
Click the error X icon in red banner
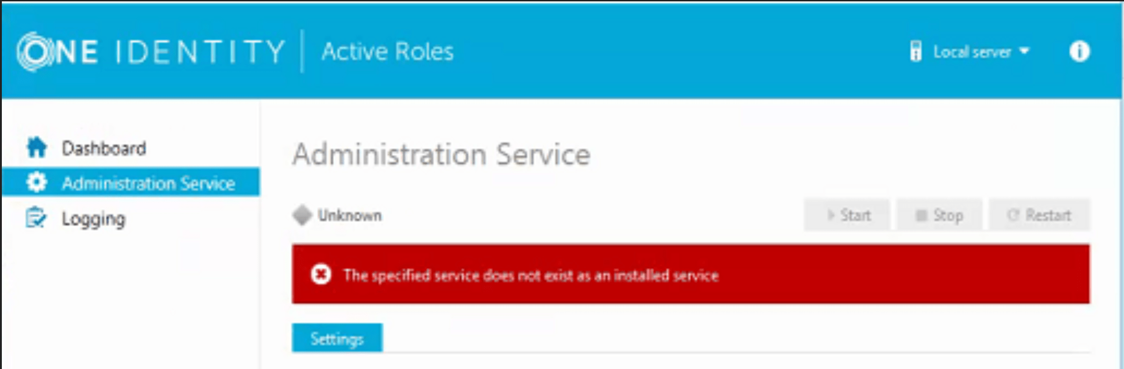pos(321,275)
